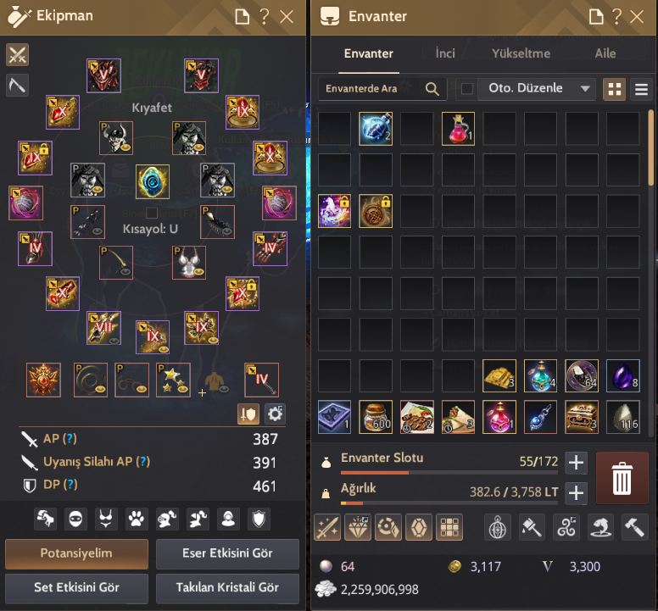
Task: Click the Takılan Kristali Gör button
Action: click(227, 588)
